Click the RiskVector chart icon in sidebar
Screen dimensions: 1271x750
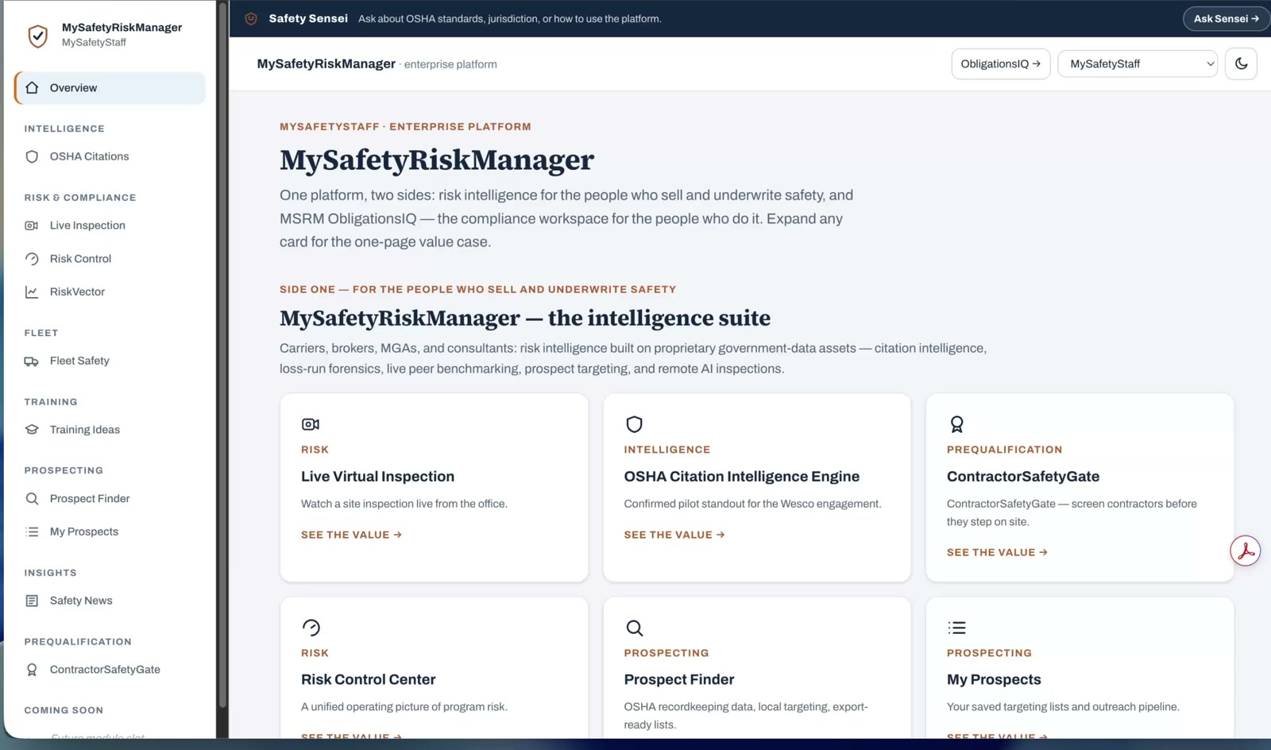tap(32, 292)
